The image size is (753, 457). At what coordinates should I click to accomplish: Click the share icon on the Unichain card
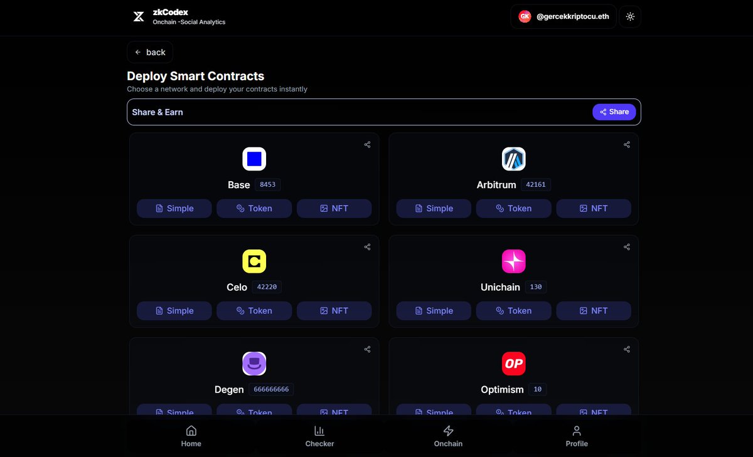[x=626, y=247]
